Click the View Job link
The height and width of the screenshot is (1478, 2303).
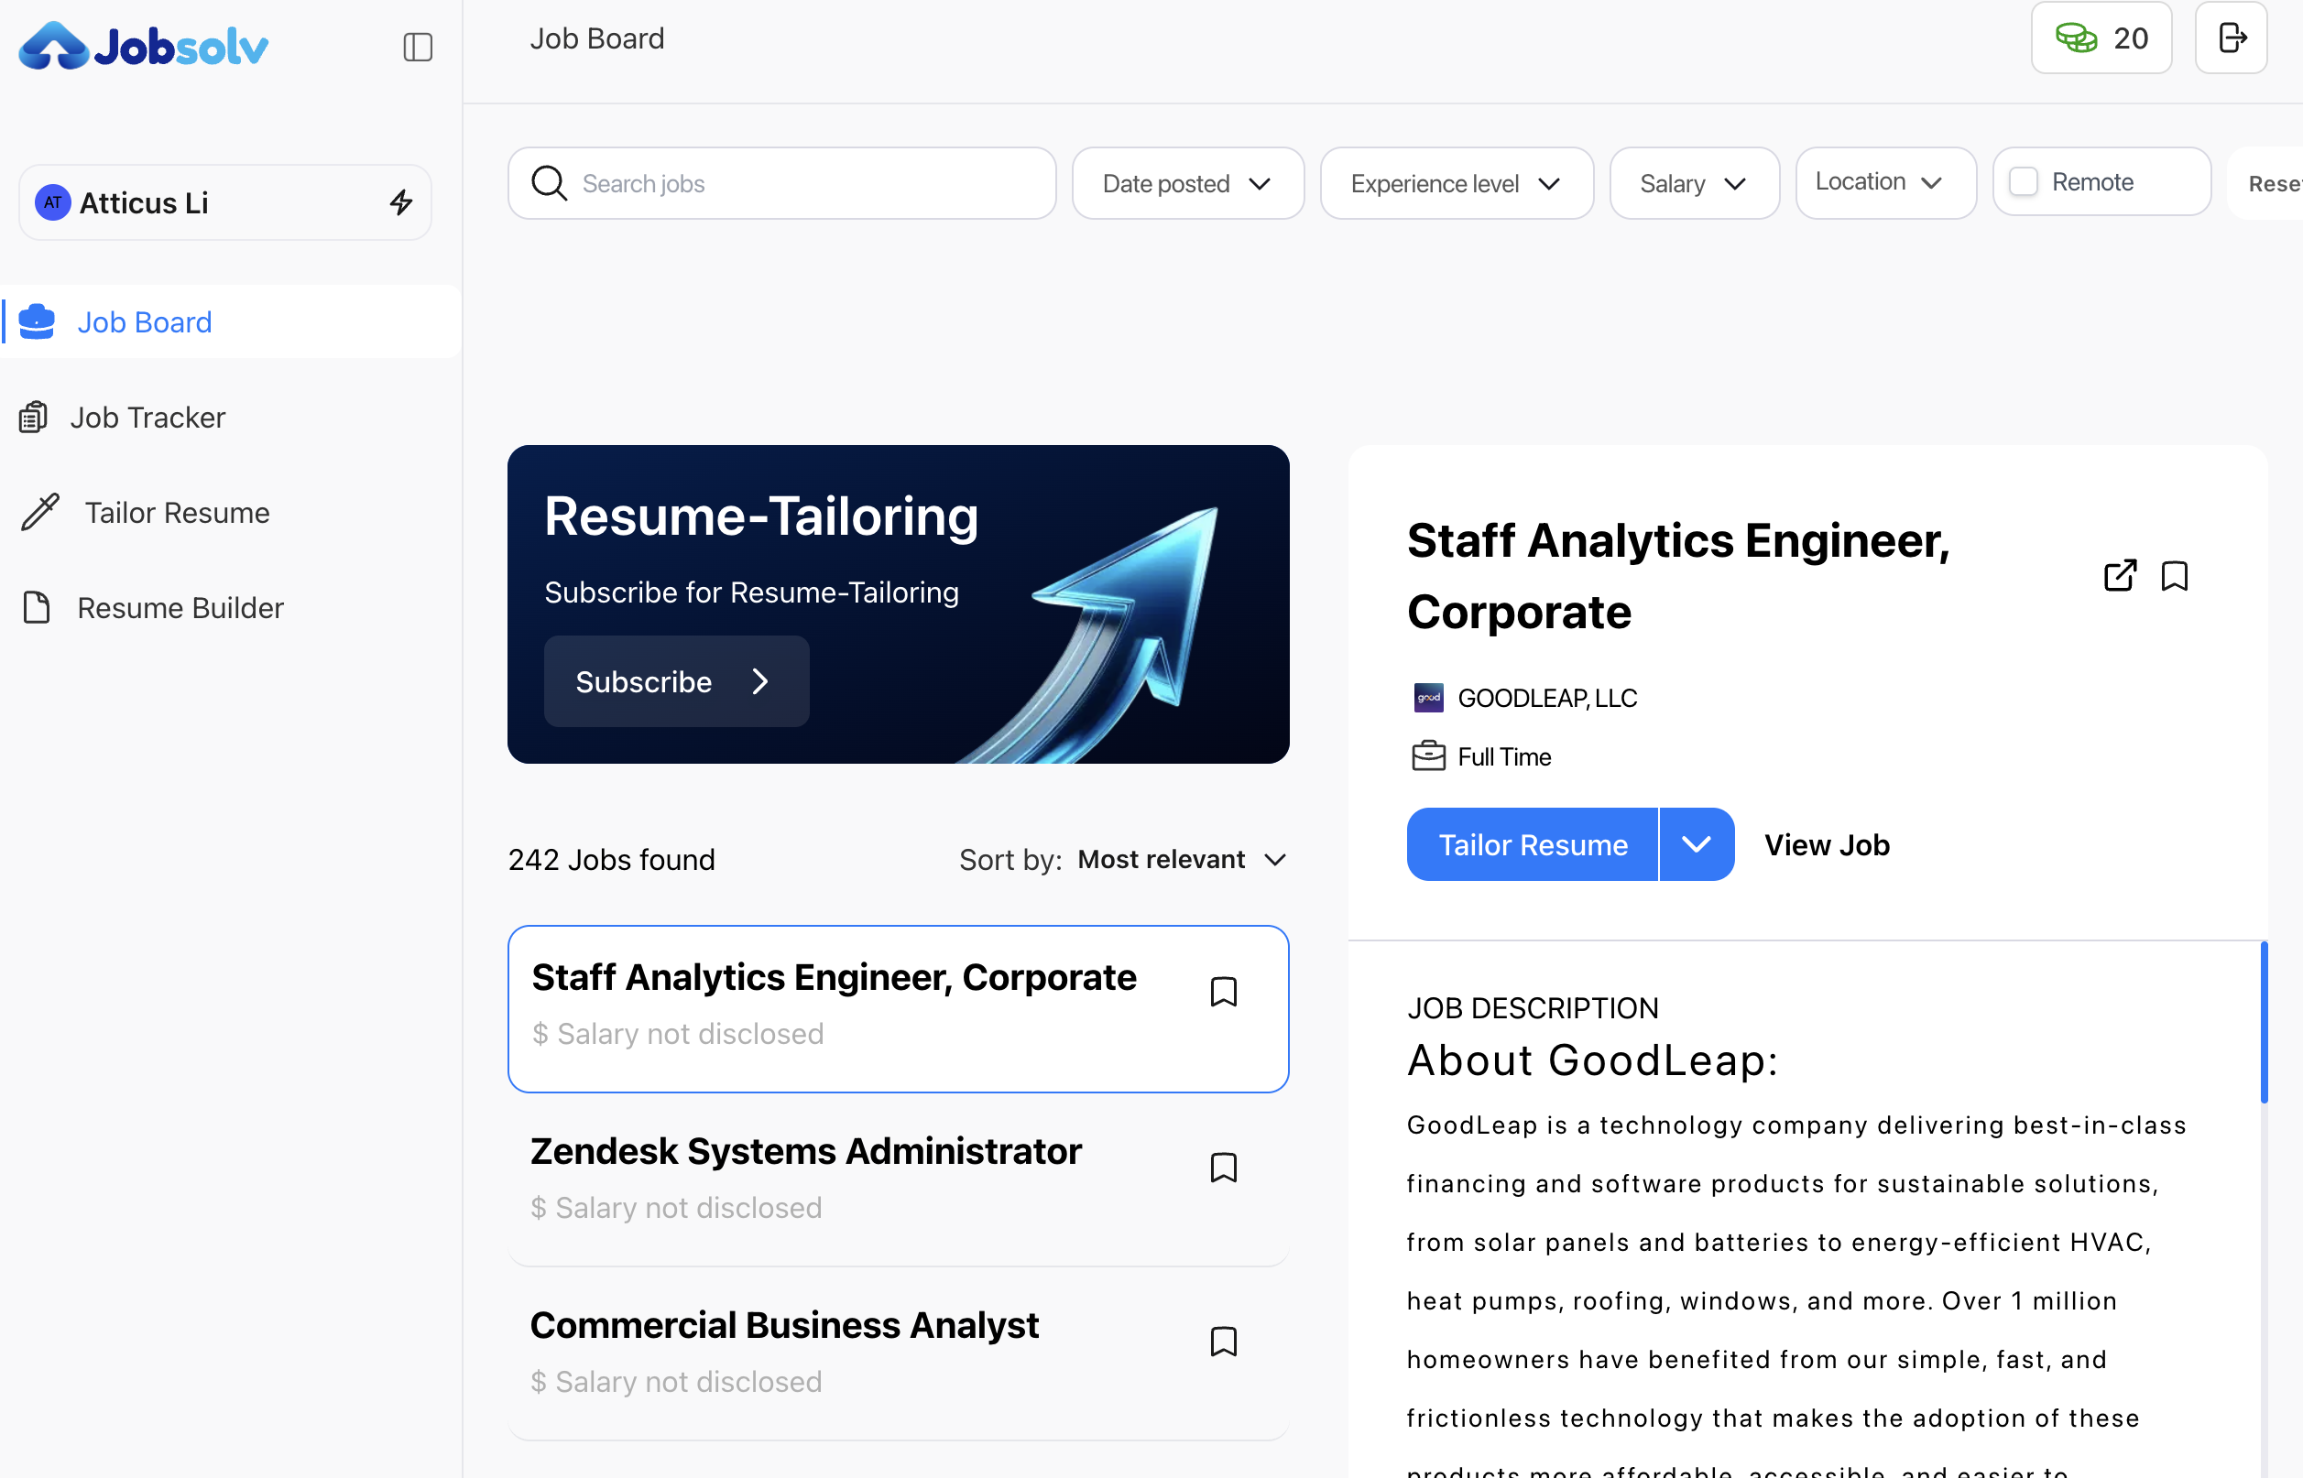pos(1826,843)
